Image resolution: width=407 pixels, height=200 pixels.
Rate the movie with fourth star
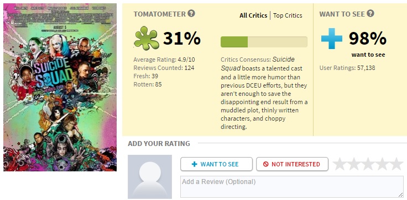[382, 164]
